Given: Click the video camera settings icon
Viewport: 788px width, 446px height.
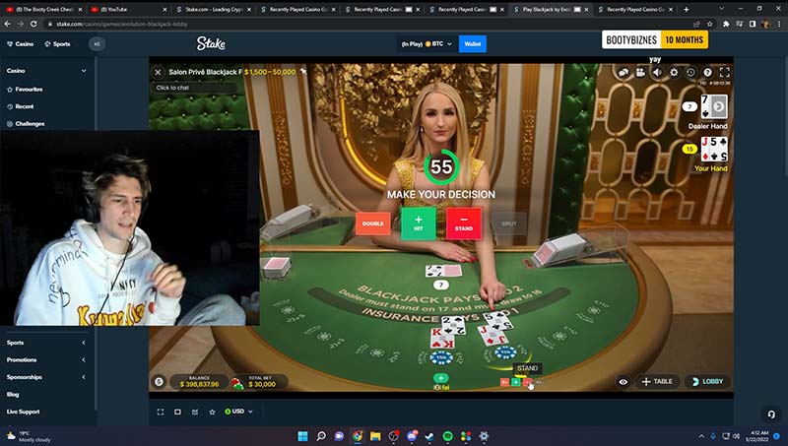Looking at the screenshot, I should [640, 72].
